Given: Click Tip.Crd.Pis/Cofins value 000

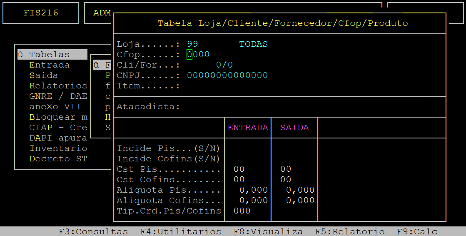Looking at the screenshot, I should [x=242, y=211].
